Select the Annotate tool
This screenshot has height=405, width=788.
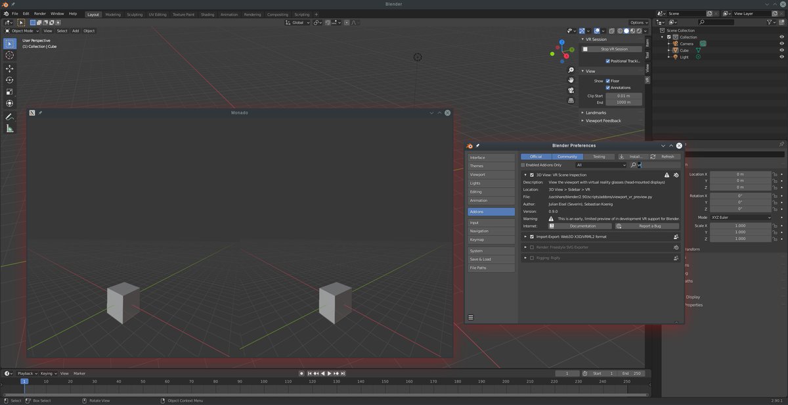point(10,117)
